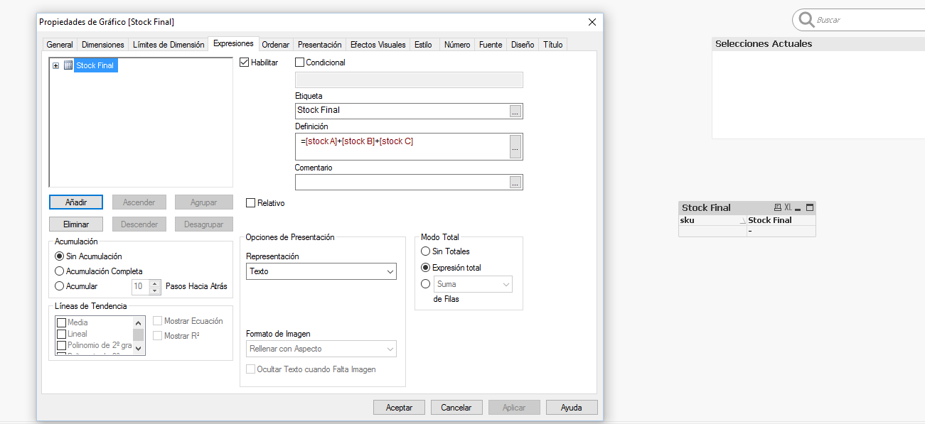
Task: Check the Relativo option
Action: coord(250,203)
